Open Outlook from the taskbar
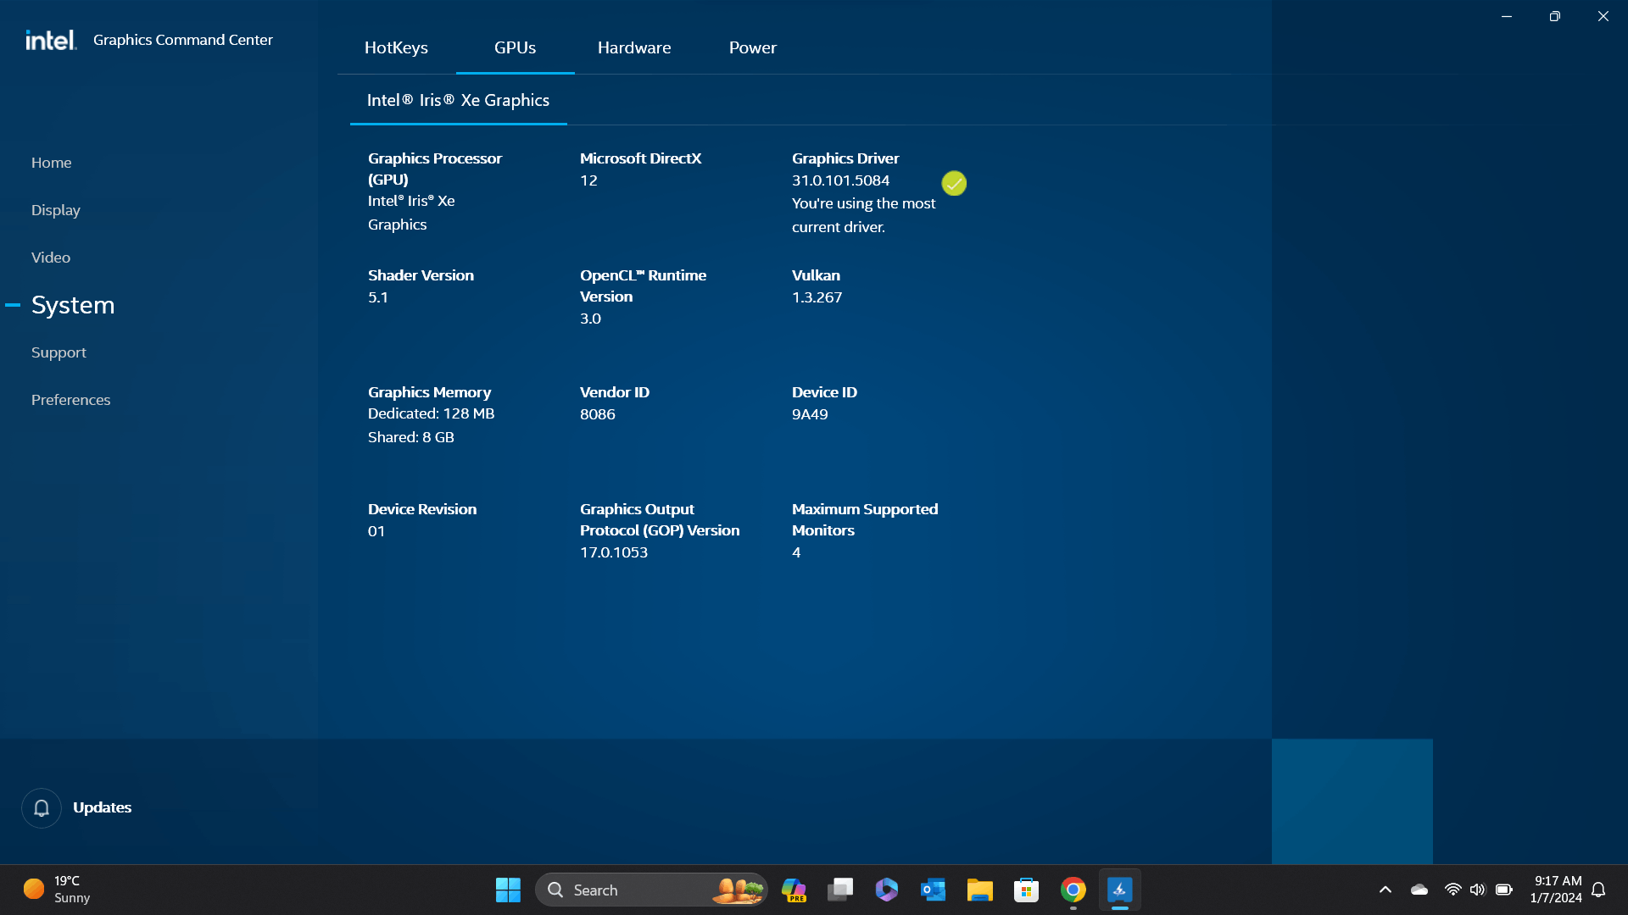The height and width of the screenshot is (915, 1628). click(934, 890)
